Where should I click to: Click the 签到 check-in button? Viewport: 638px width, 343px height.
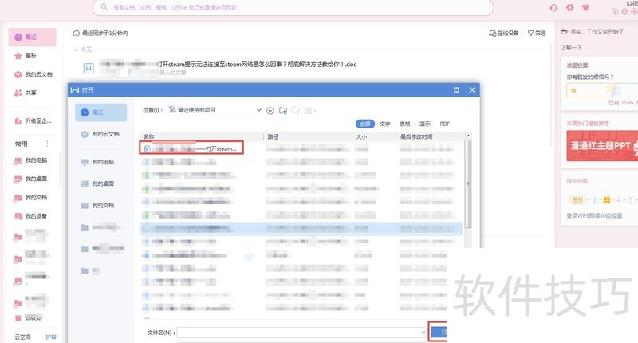coord(577,199)
